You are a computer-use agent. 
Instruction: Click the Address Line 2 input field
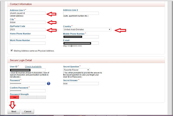pyautogui.click(x=81, y=13)
